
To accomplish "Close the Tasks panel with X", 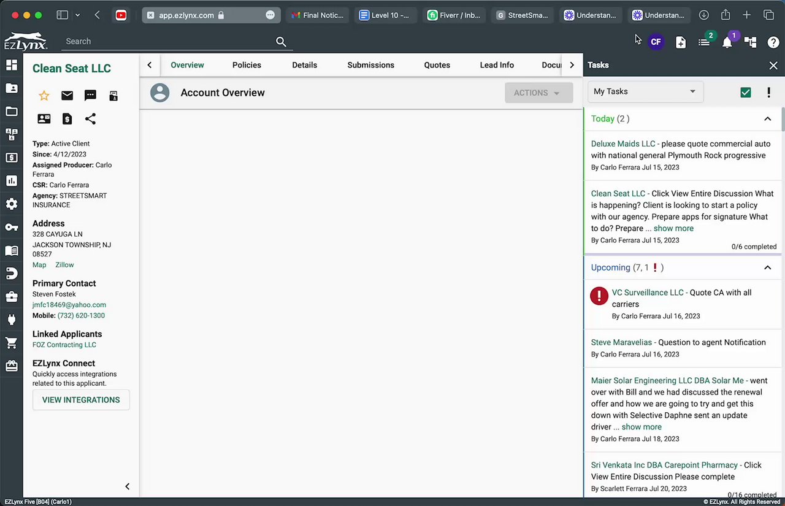I will click(x=773, y=65).
